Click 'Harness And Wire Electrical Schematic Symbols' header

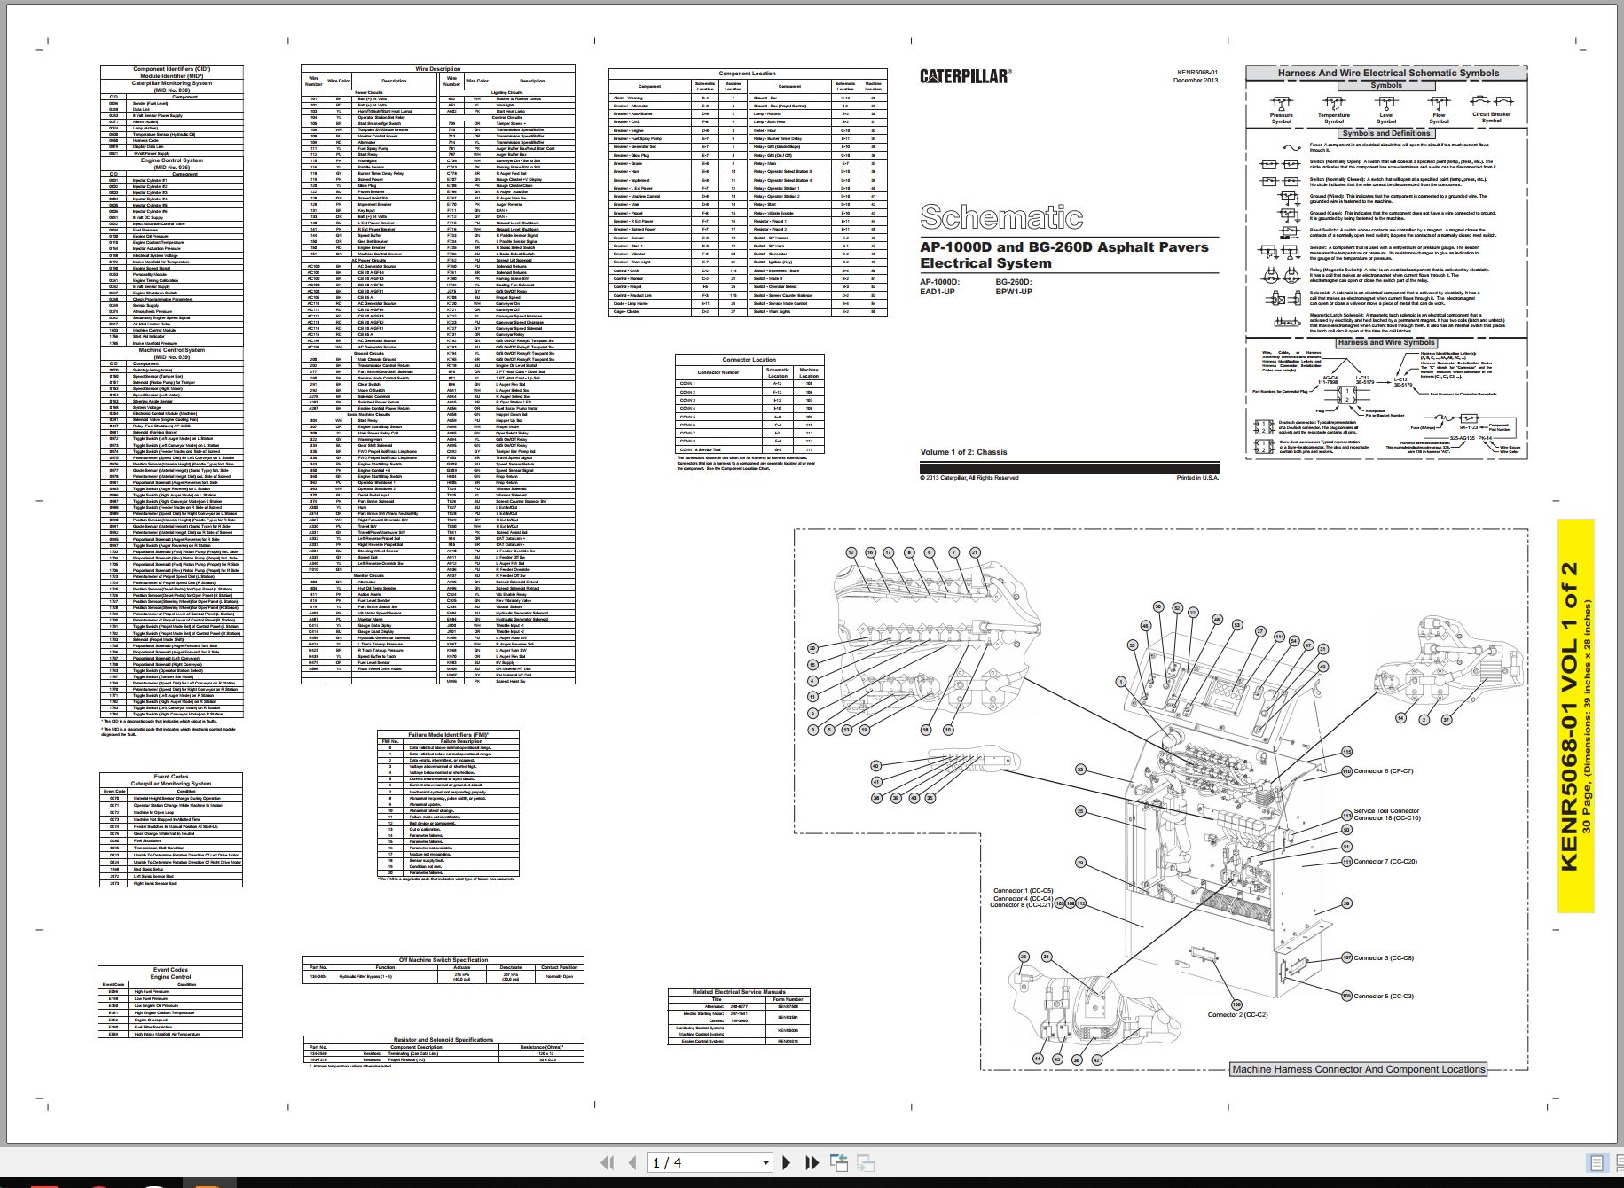point(1388,74)
